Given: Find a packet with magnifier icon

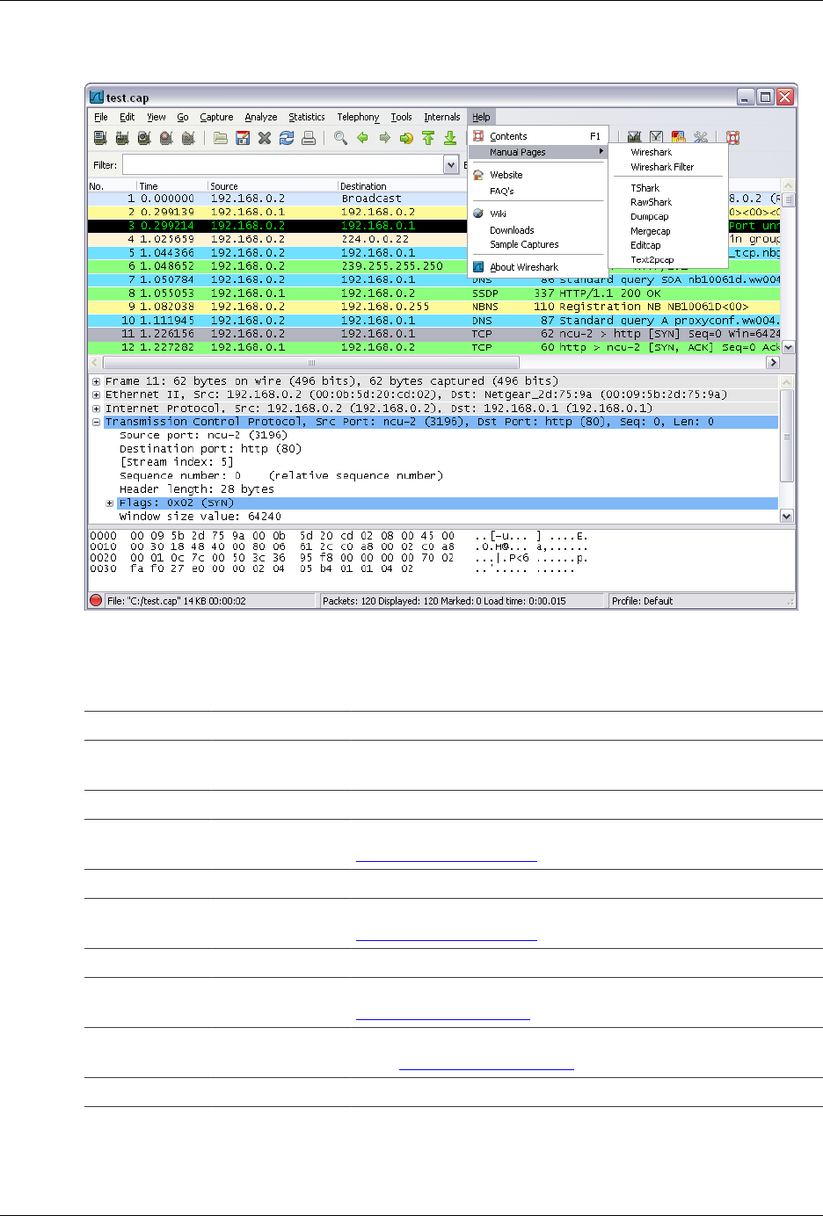Looking at the screenshot, I should (340, 138).
